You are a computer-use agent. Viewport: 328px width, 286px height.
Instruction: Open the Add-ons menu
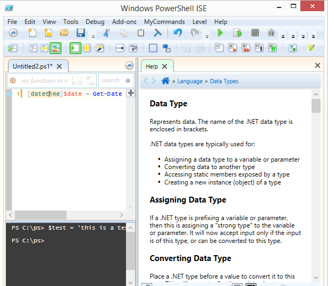[x=124, y=22]
